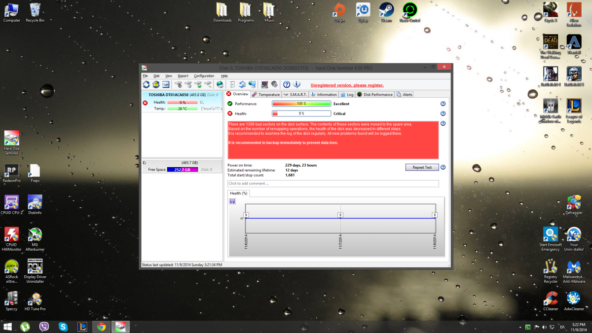The width and height of the screenshot is (592, 333).
Task: Open the Recycle Bin
Action: coord(35,12)
